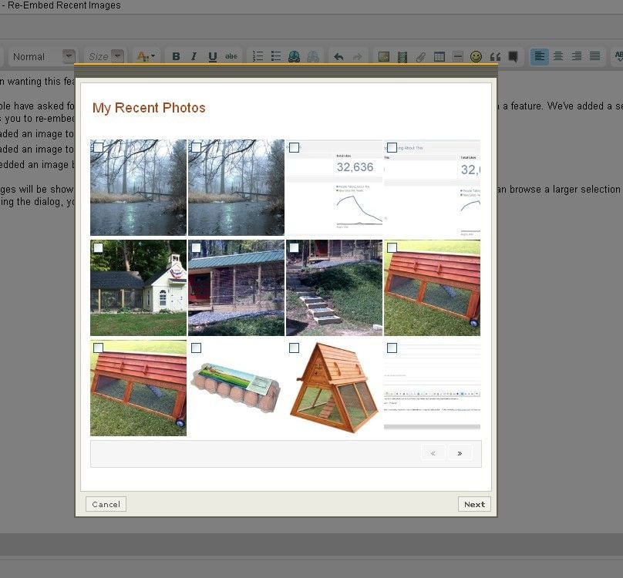Click the insert table icon
The height and width of the screenshot is (578, 623).
coord(439,56)
